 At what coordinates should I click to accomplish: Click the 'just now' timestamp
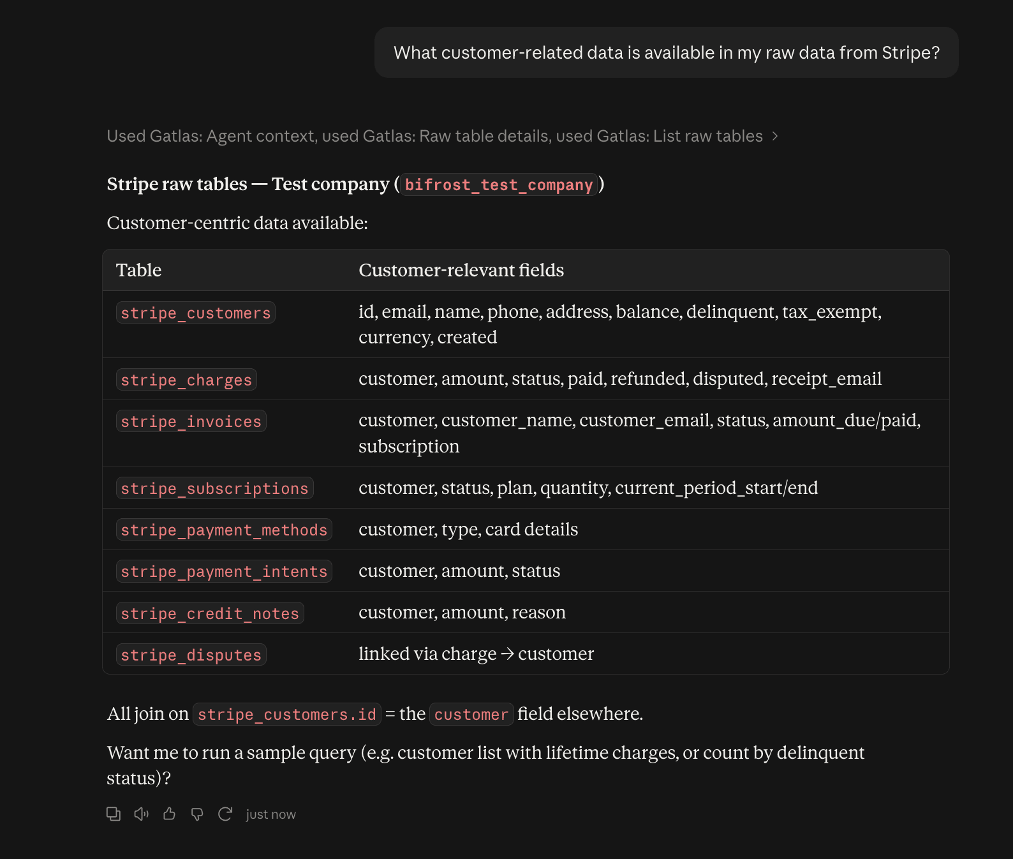coord(271,814)
